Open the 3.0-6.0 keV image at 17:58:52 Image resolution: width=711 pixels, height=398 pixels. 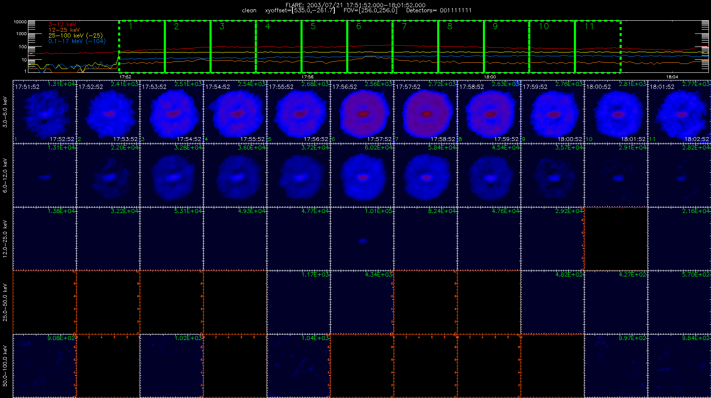(x=489, y=112)
